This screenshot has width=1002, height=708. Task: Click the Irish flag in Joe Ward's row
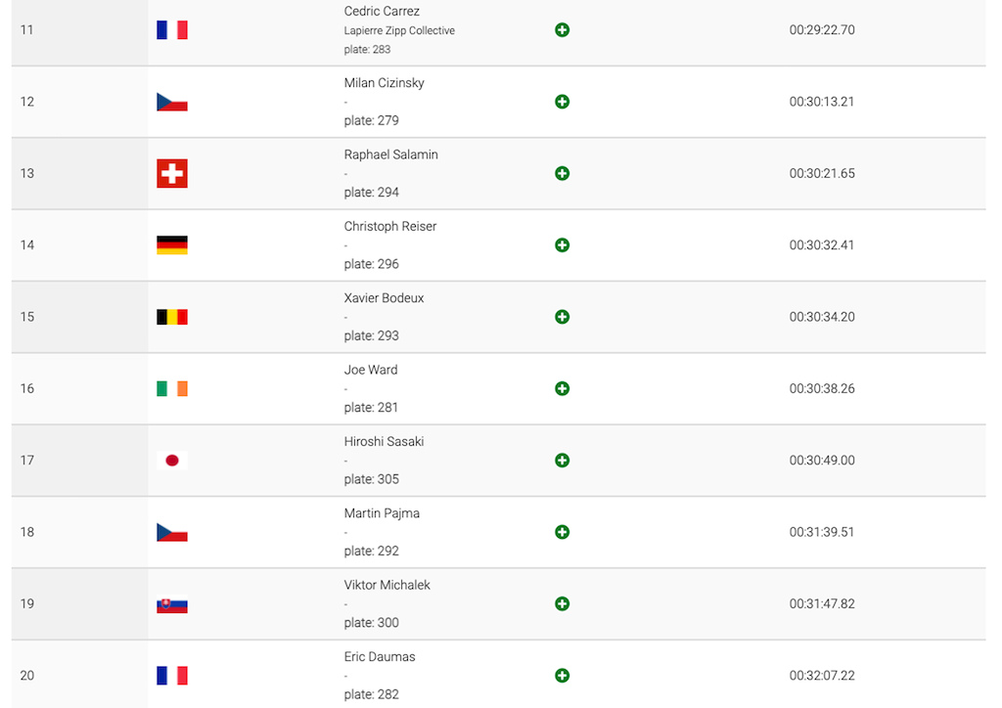tap(172, 388)
